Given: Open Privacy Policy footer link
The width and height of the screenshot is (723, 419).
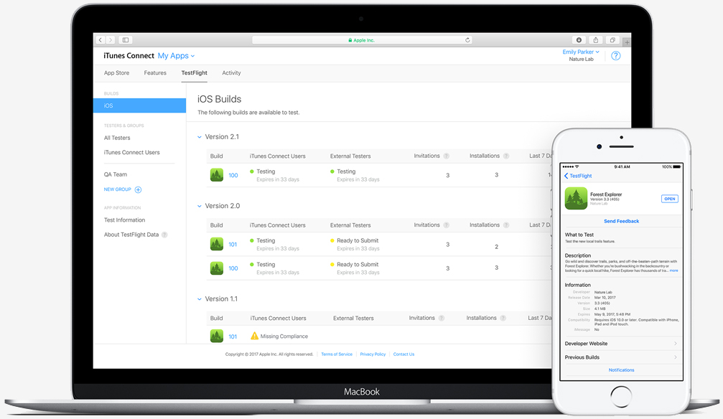Looking at the screenshot, I should (373, 354).
